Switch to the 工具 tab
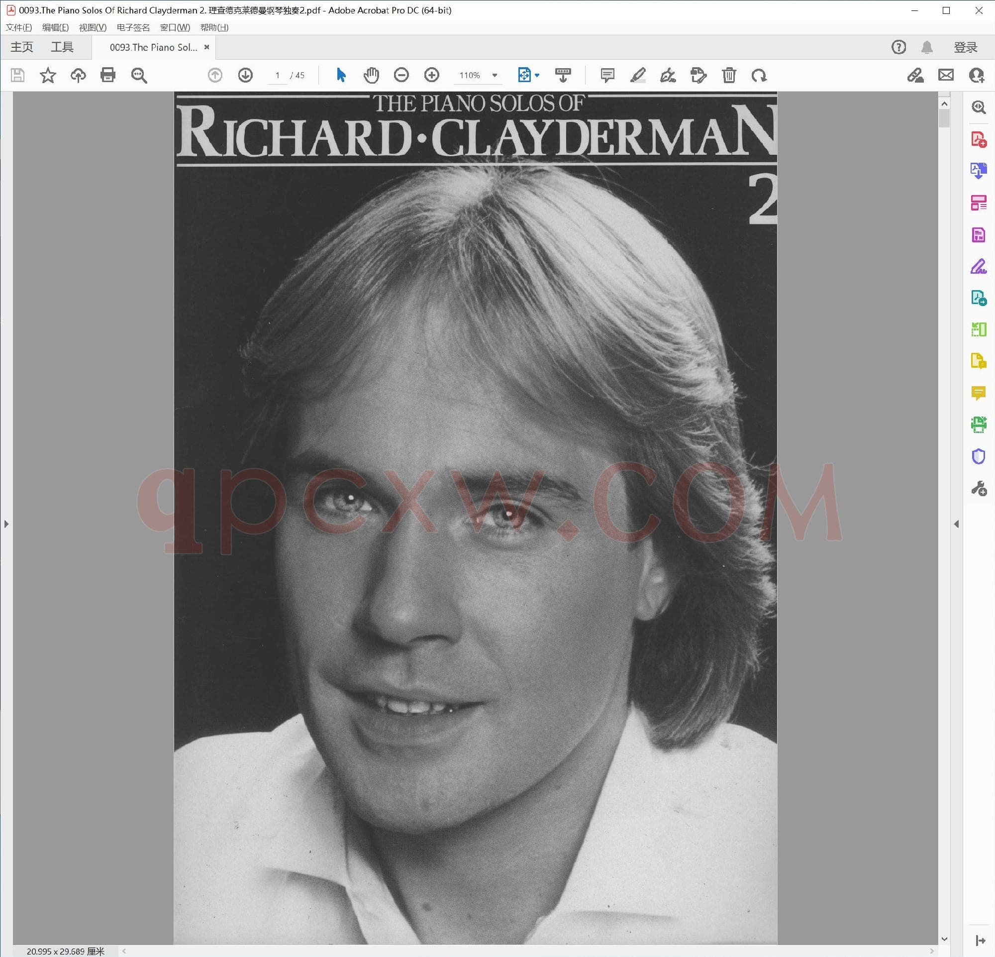This screenshot has width=995, height=957. (x=62, y=47)
